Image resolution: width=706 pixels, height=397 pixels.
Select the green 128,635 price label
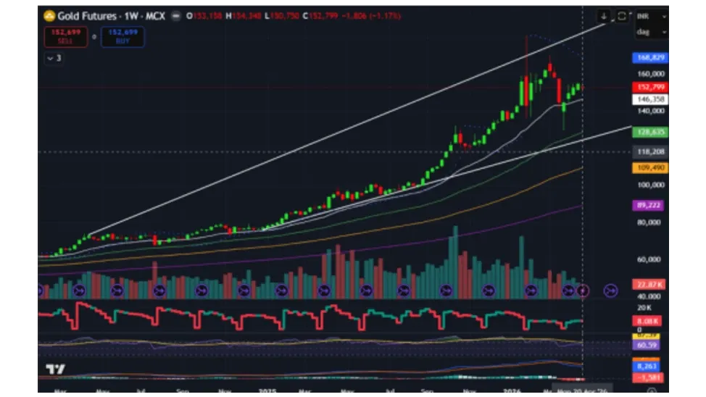[x=650, y=132]
